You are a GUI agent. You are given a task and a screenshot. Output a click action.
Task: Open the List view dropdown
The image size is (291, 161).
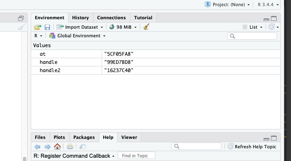point(252,27)
